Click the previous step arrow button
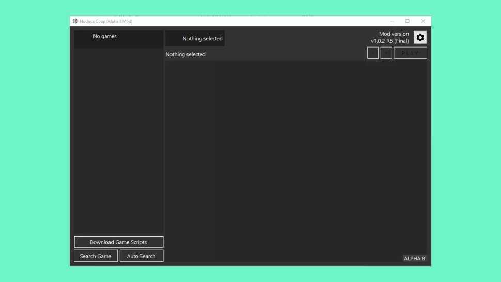The image size is (501, 282). pyautogui.click(x=372, y=53)
